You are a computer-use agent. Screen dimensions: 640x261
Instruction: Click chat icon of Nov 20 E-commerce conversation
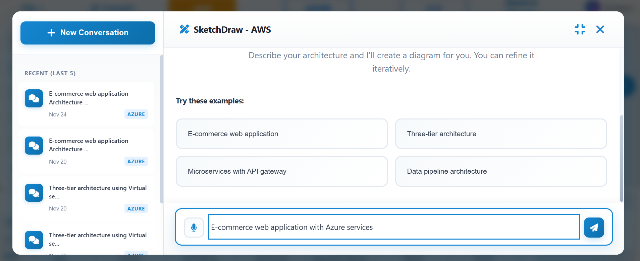(x=34, y=146)
